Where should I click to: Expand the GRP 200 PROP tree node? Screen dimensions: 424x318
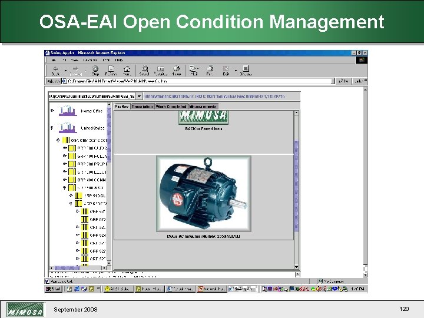[65, 164]
